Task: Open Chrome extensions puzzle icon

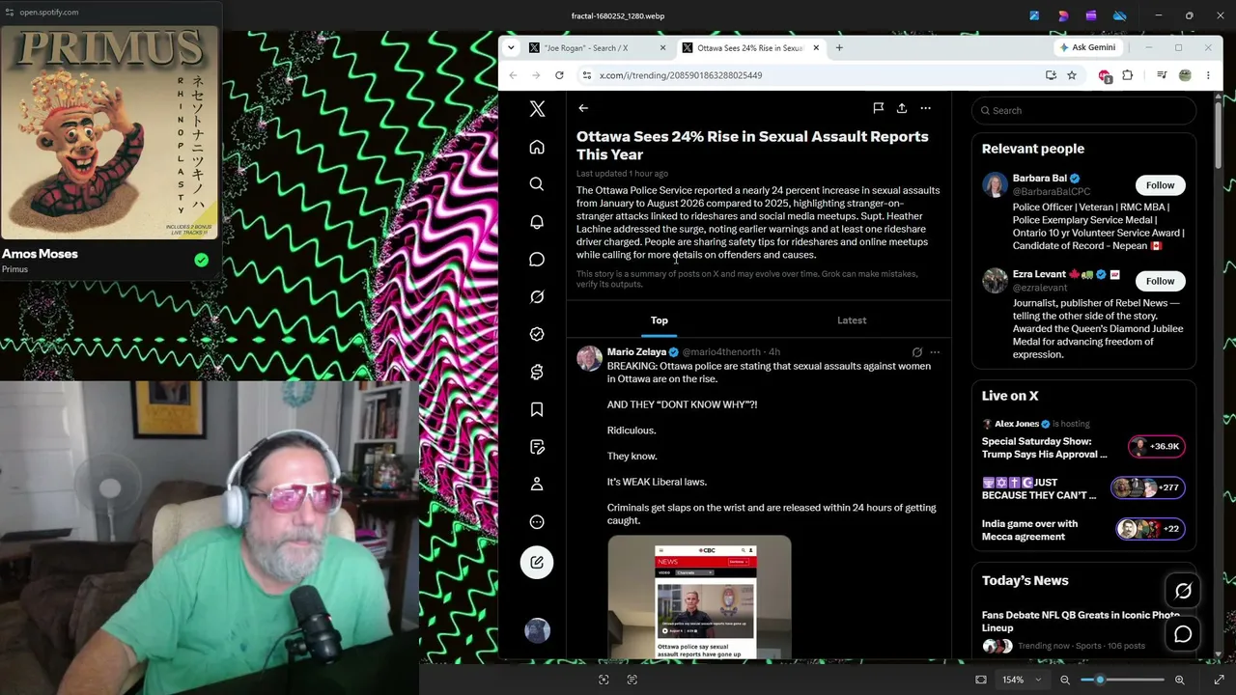Action: coord(1127,75)
